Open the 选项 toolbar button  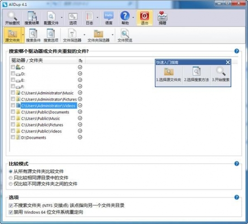point(73,18)
